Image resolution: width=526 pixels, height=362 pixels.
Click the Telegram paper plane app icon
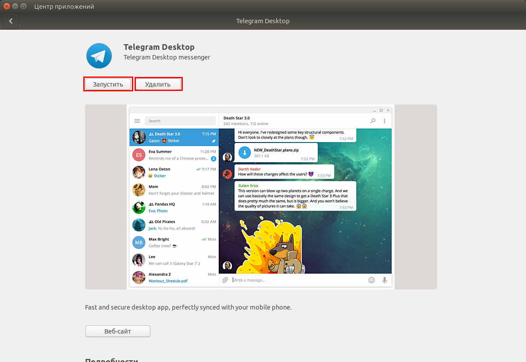99,56
